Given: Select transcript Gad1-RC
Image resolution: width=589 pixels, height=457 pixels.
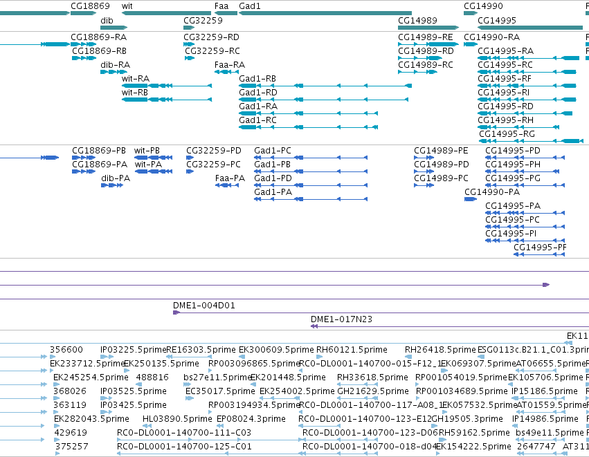Looking at the screenshot, I should (257, 120).
